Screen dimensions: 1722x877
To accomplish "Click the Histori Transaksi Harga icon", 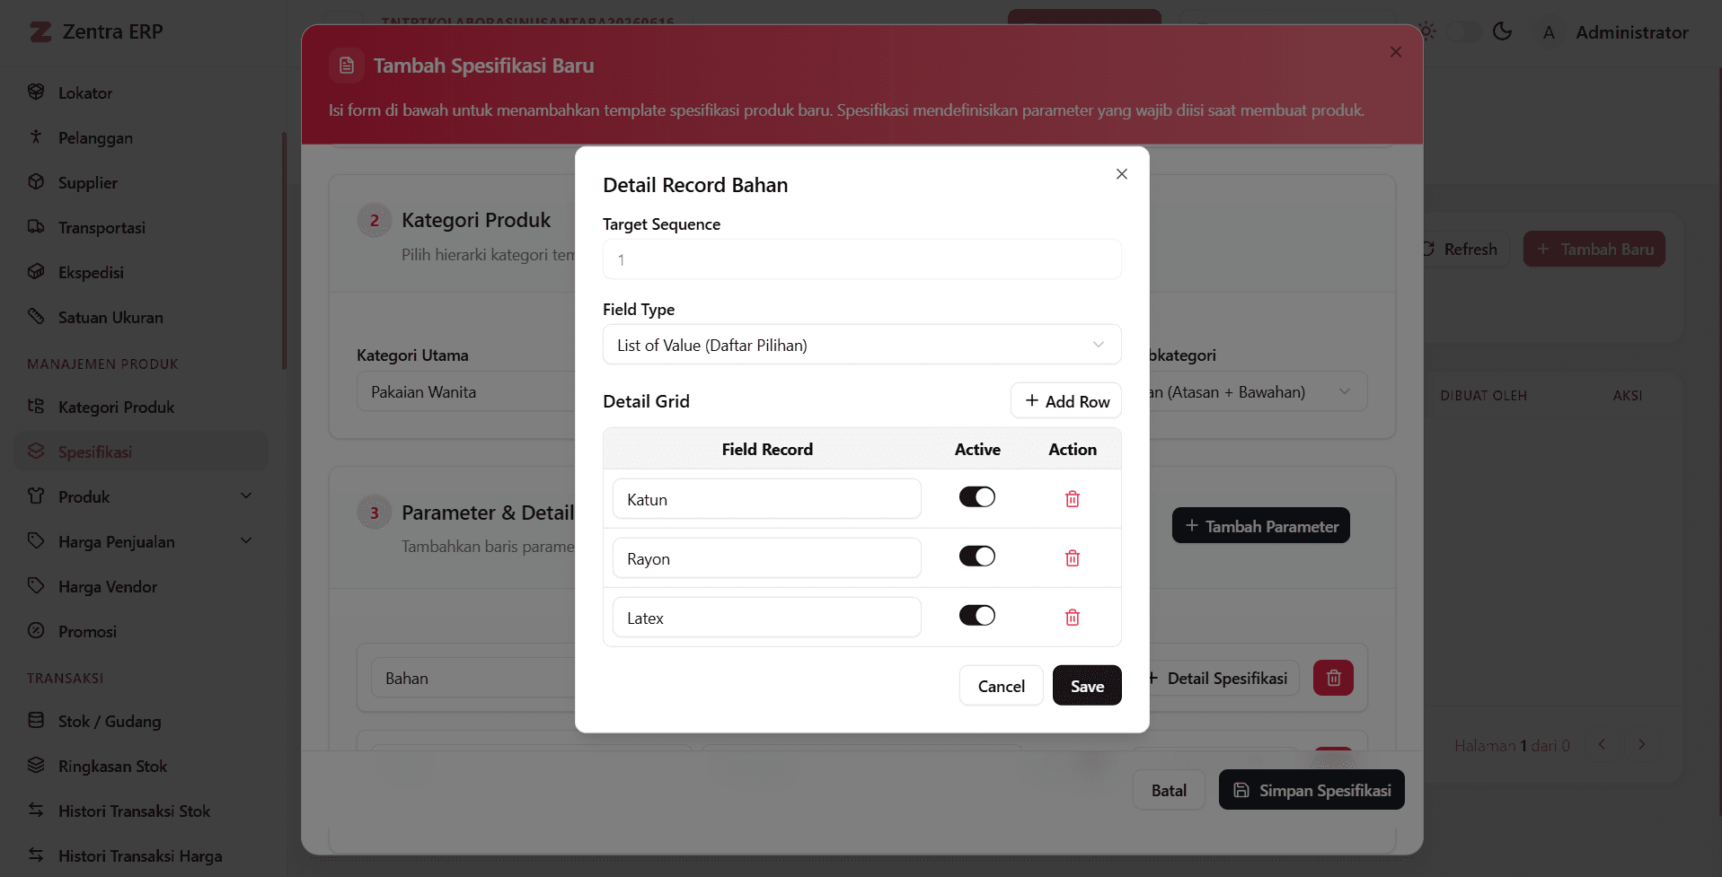I will click(36, 855).
